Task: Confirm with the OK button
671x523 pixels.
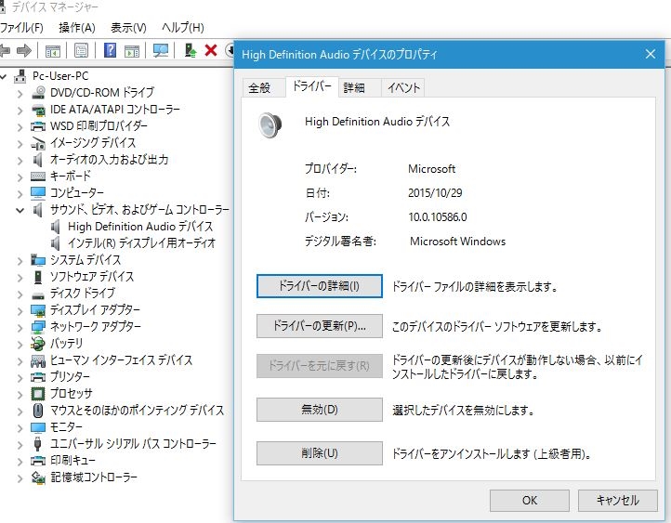Action: [530, 501]
